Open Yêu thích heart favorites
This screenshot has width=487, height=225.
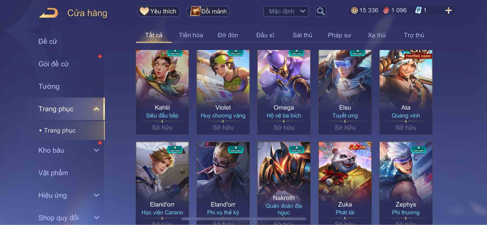click(144, 11)
